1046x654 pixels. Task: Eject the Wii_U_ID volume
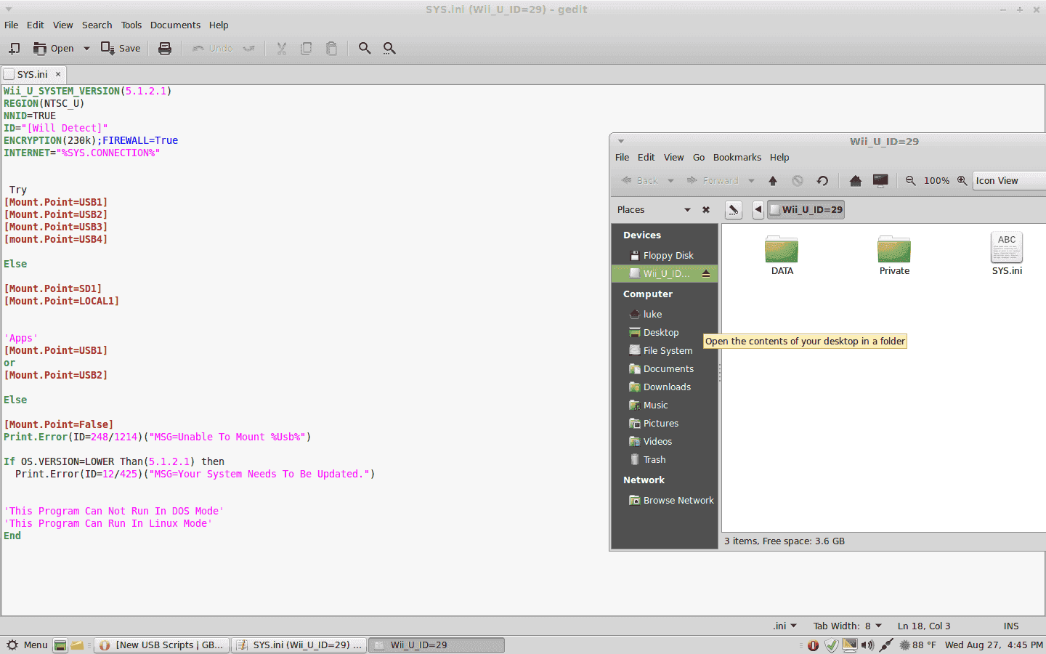pyautogui.click(x=705, y=274)
